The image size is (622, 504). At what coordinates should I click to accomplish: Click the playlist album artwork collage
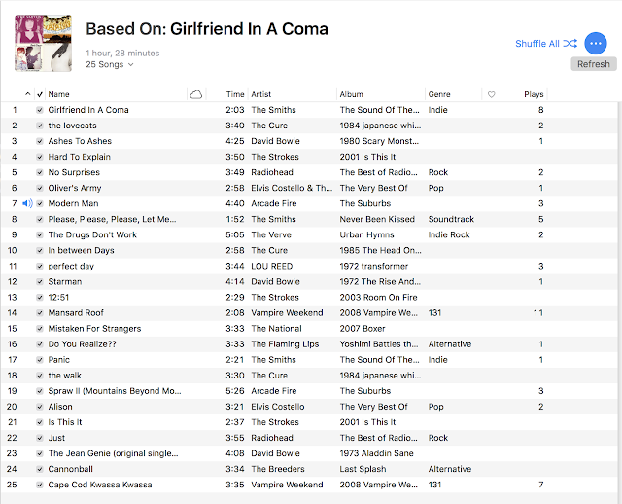click(43, 43)
